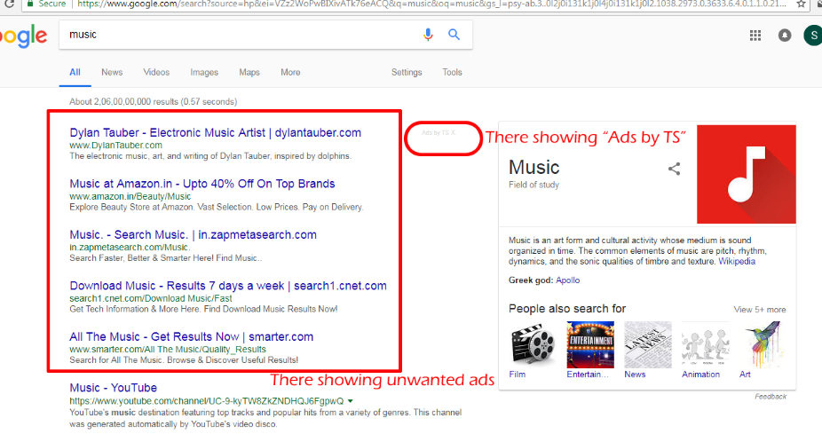
Task: Share the Music knowledge panel
Action: 674,169
